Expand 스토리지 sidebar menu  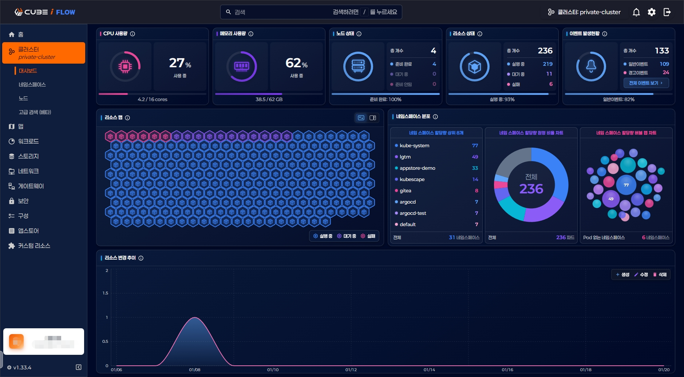click(44, 156)
